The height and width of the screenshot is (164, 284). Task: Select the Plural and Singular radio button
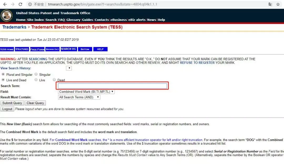click(x=3, y=74)
